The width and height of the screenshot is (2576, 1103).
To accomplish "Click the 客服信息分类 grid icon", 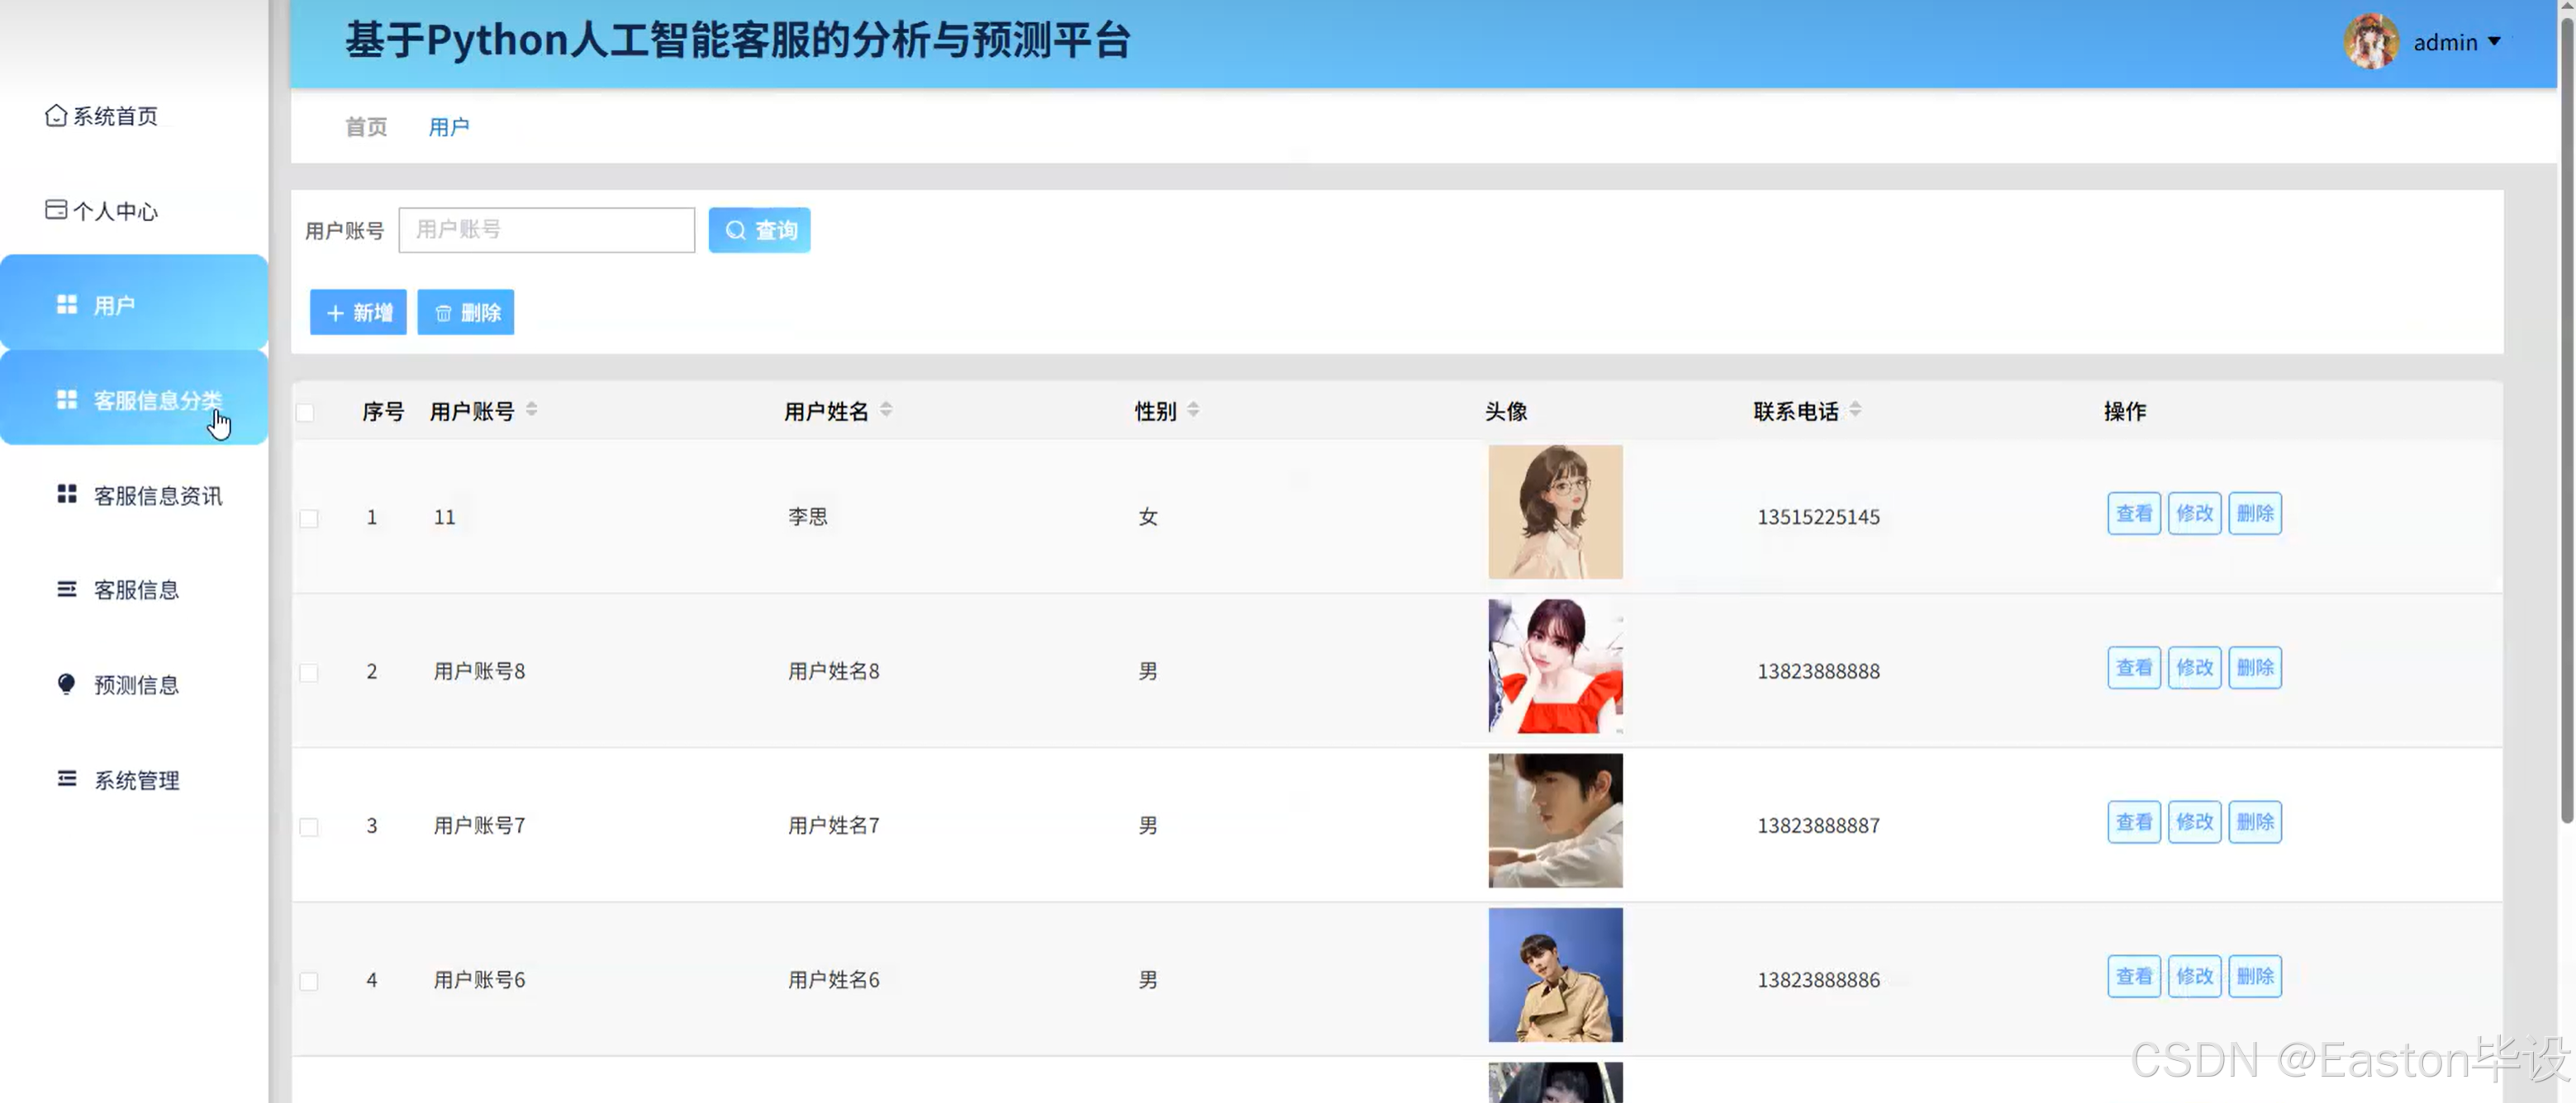I will click(x=67, y=400).
